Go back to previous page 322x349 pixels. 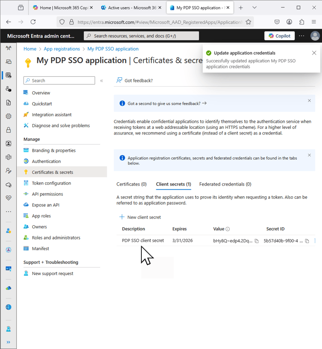click(x=8, y=22)
